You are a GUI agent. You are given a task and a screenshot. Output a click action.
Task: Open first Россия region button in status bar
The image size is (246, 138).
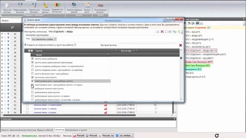coord(80,136)
